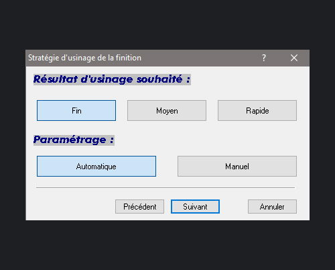
Task: Set finishing speed to Rapide
Action: [x=257, y=111]
